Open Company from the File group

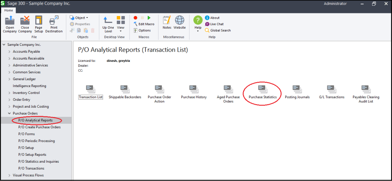click(10, 24)
